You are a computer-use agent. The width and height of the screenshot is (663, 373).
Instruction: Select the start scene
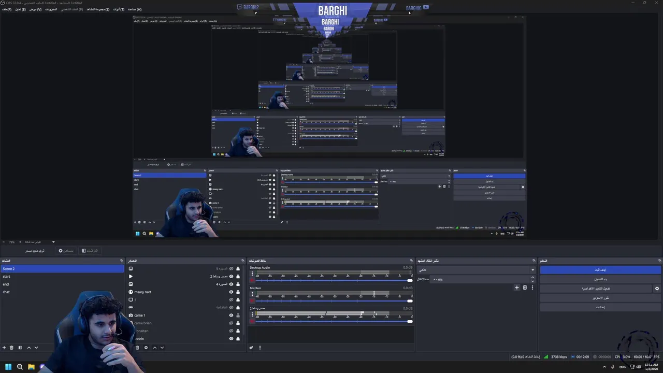pos(62,277)
